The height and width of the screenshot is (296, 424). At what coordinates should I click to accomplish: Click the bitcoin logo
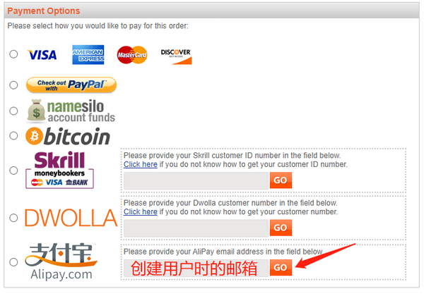68,137
